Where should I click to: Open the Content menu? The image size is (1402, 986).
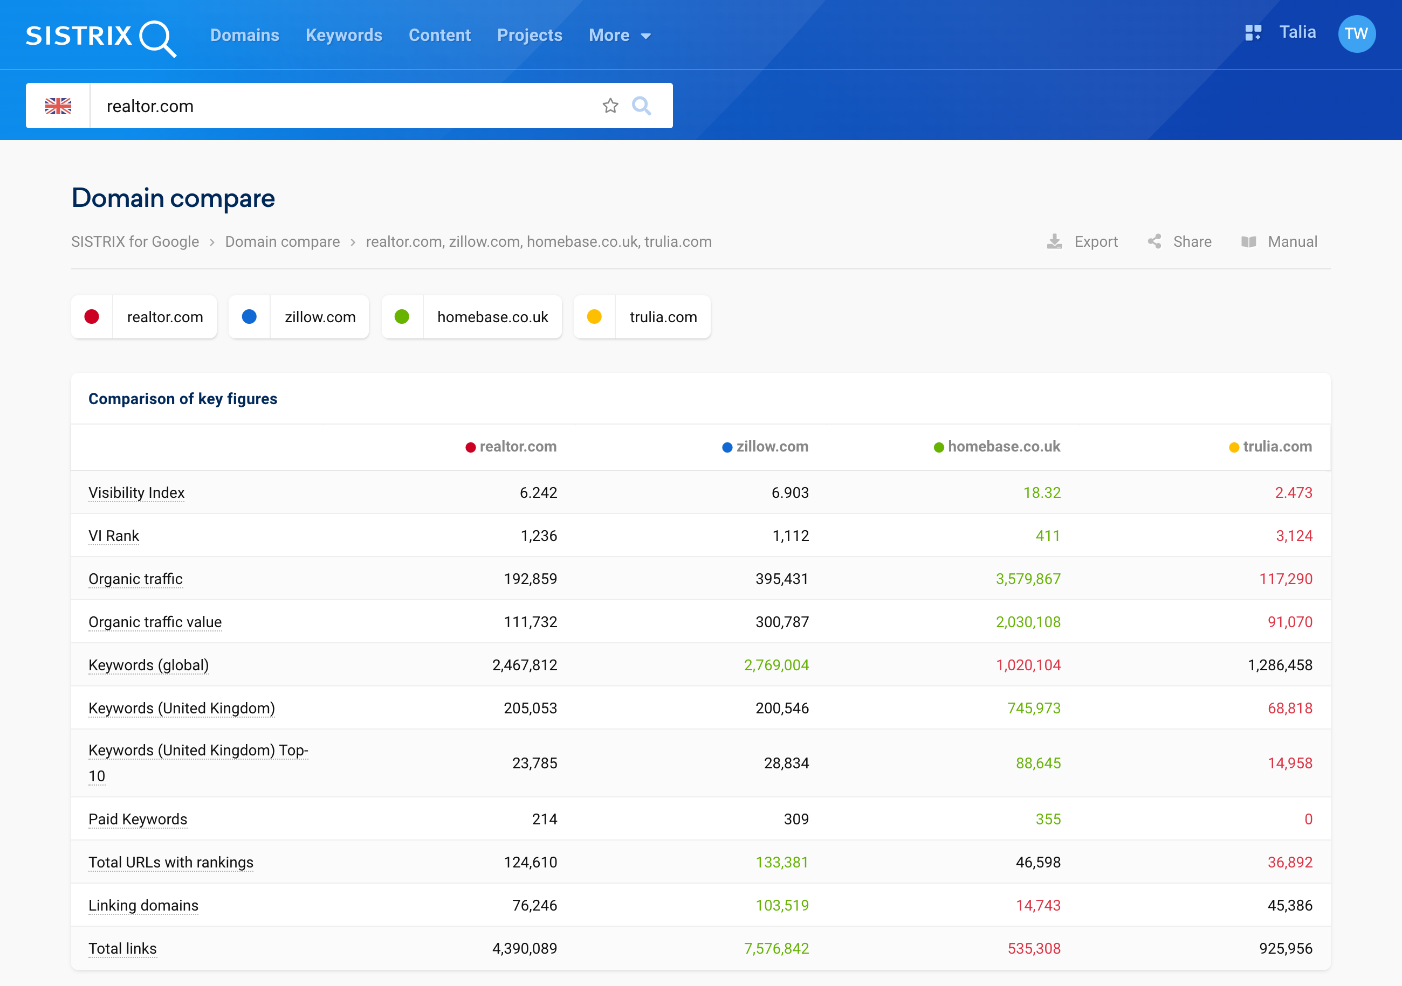pos(439,36)
